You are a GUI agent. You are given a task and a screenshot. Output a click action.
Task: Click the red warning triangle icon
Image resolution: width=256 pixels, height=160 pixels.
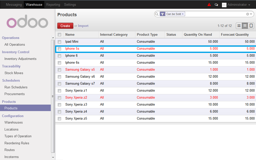click(209, 4)
